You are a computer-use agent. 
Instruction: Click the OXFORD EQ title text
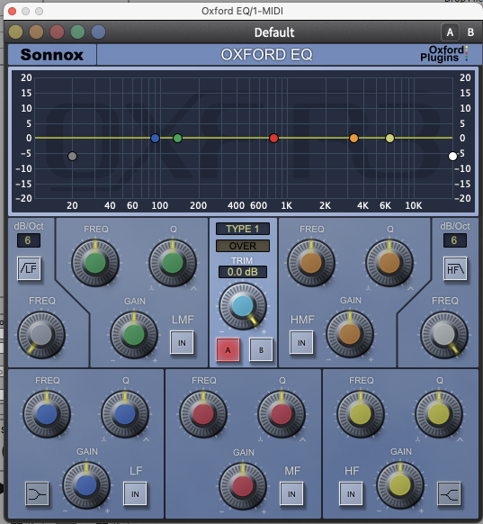[x=266, y=55]
